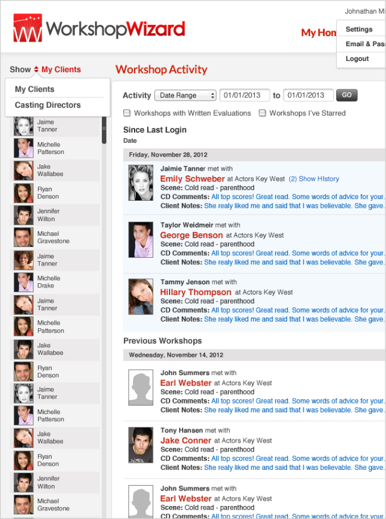Click Michelle Drake's sidebar photo
The image size is (386, 519).
pos(24,282)
